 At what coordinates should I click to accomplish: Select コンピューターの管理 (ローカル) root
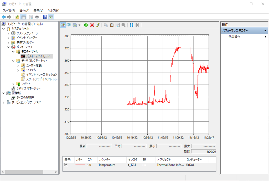point(25,24)
